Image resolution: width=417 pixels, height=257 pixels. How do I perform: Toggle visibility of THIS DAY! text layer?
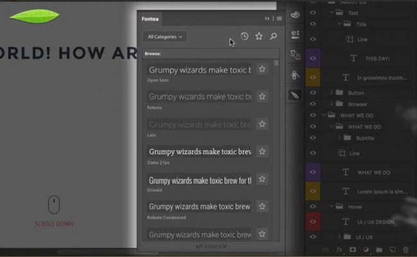(313, 58)
